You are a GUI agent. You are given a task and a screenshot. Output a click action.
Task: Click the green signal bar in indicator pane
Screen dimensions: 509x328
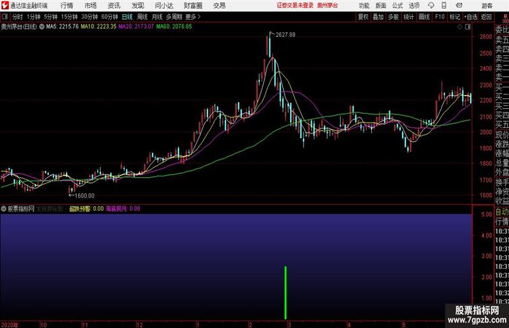tap(285, 293)
